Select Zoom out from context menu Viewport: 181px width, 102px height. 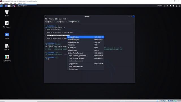(85, 48)
